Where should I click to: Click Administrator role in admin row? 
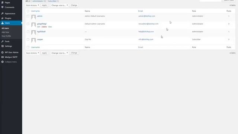point(197,16)
